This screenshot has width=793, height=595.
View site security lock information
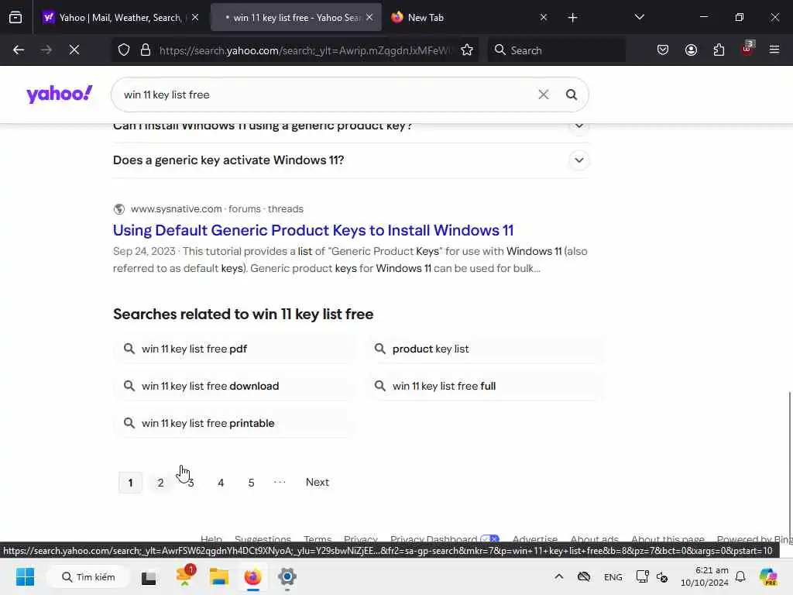click(146, 50)
